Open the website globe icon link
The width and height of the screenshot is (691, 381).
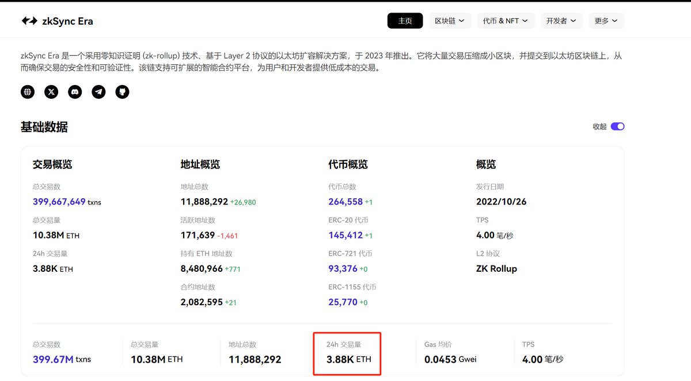coord(28,91)
